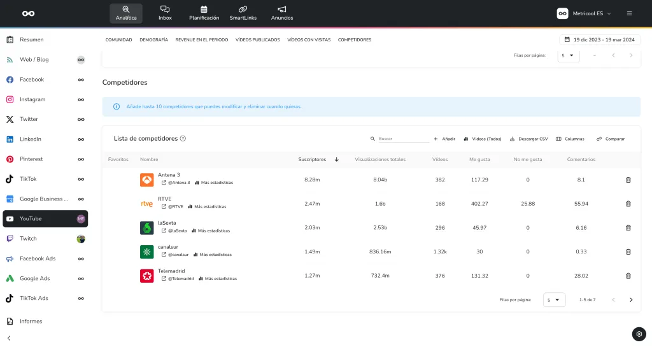Delete laSexta competitor
Image resolution: width=652 pixels, height=347 pixels.
[x=628, y=228]
